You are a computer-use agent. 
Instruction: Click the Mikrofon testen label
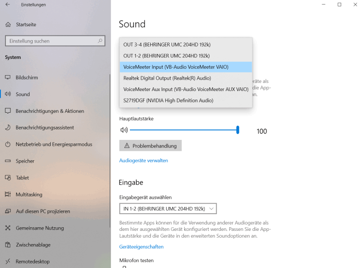click(x=137, y=260)
